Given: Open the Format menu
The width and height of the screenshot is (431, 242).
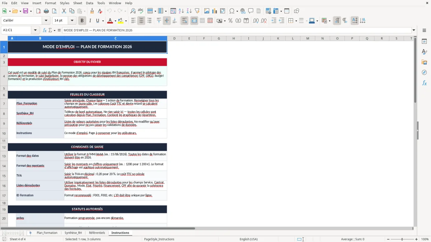Looking at the screenshot, I should pyautogui.click(x=51, y=3).
